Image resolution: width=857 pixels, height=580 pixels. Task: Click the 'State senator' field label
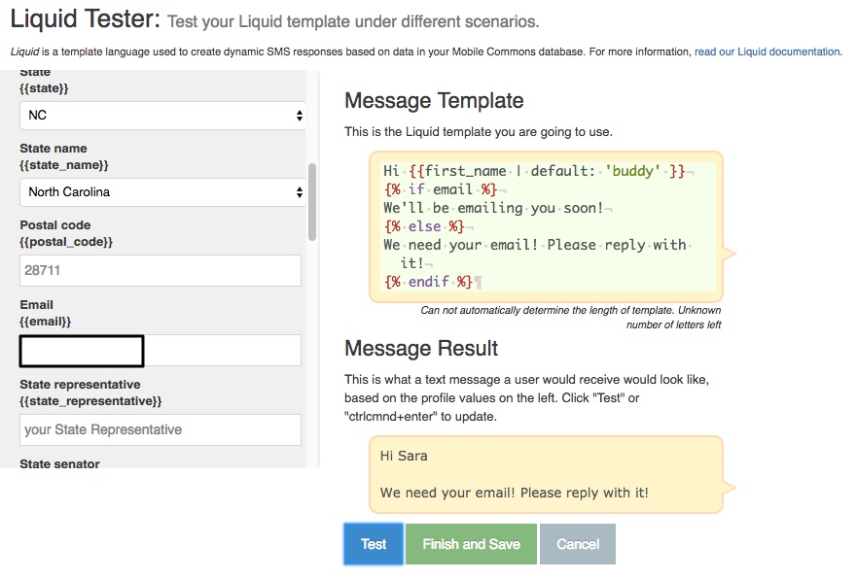point(59,463)
